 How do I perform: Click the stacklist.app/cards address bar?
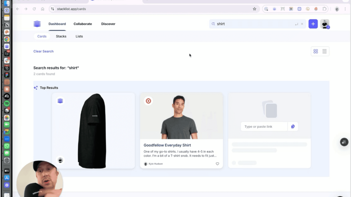(x=154, y=9)
